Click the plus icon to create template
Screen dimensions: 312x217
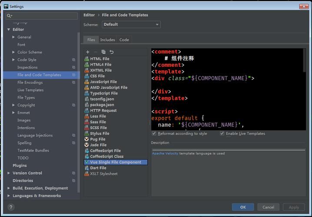coord(88,52)
